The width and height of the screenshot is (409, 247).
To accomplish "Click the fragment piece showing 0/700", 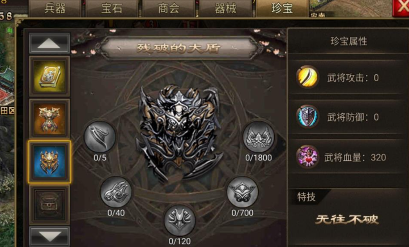I will pos(242,192).
